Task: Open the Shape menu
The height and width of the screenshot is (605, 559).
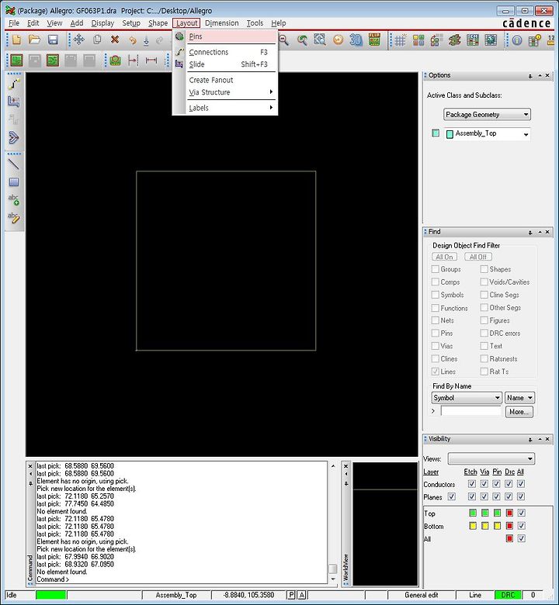Action: [158, 23]
